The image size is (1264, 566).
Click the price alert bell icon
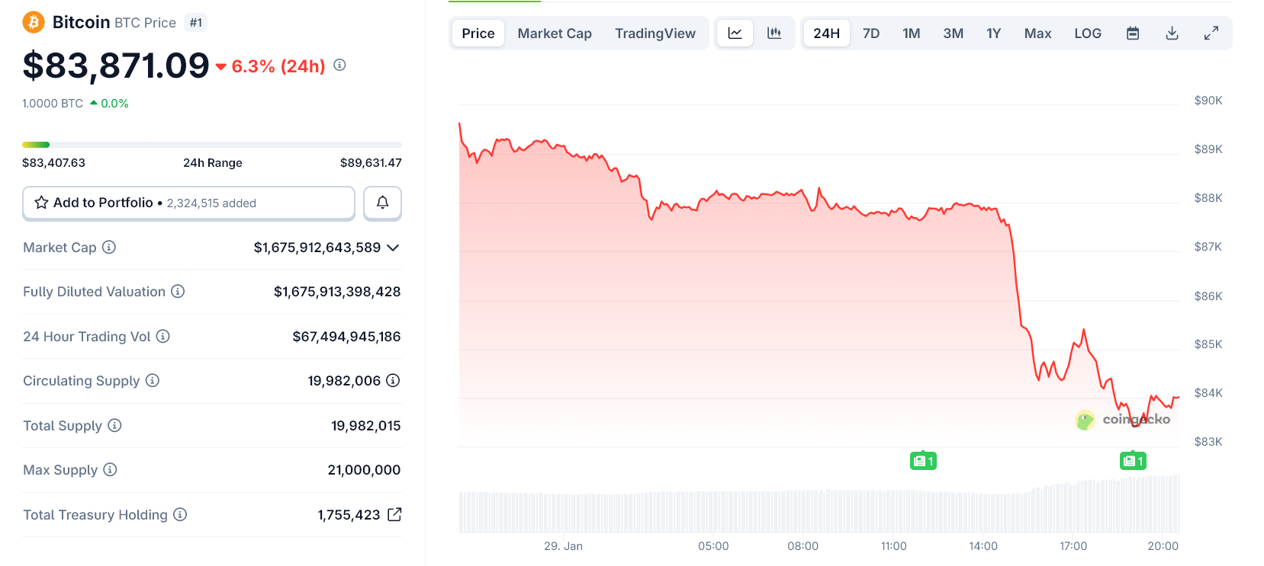click(382, 203)
